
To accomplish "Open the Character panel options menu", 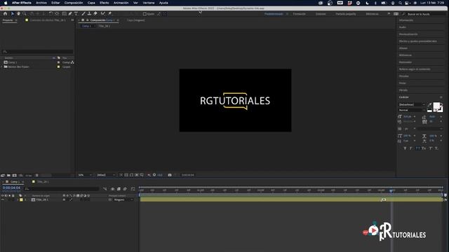I will tap(441, 97).
